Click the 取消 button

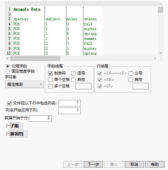(134, 164)
